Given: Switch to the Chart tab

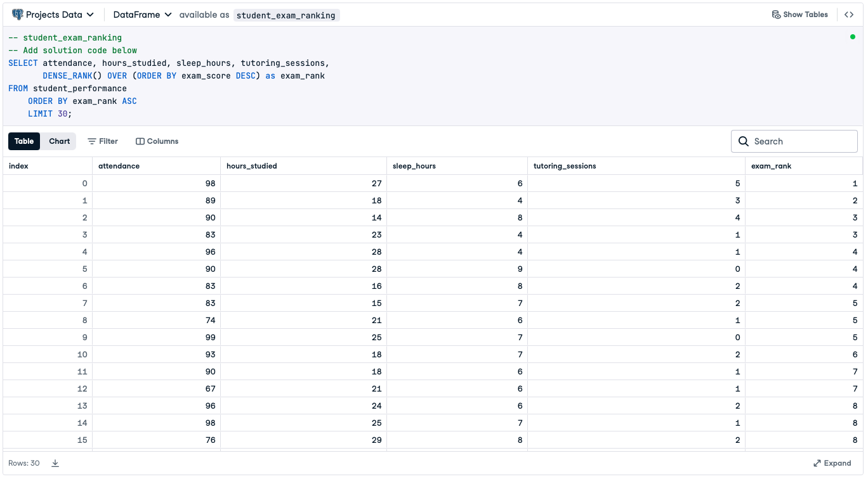Looking at the screenshot, I should point(60,141).
